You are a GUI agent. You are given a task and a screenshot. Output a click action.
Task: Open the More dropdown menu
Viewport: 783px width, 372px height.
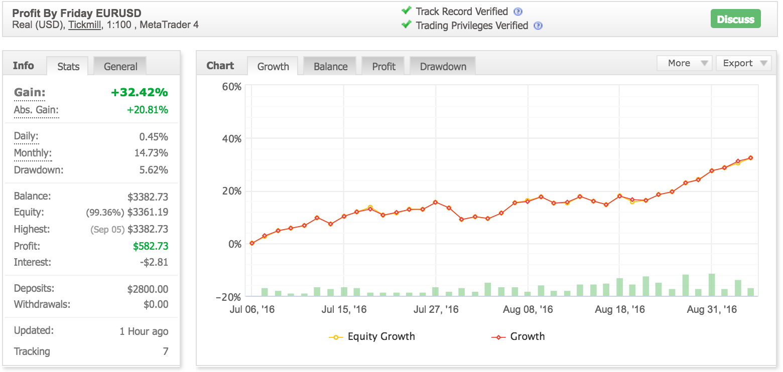(x=685, y=63)
